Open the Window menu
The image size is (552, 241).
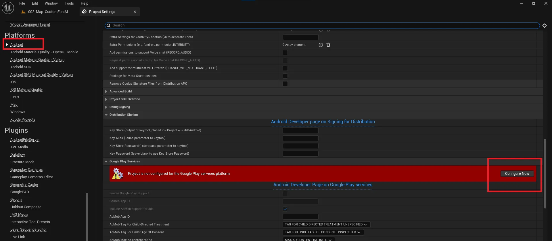(51, 3)
